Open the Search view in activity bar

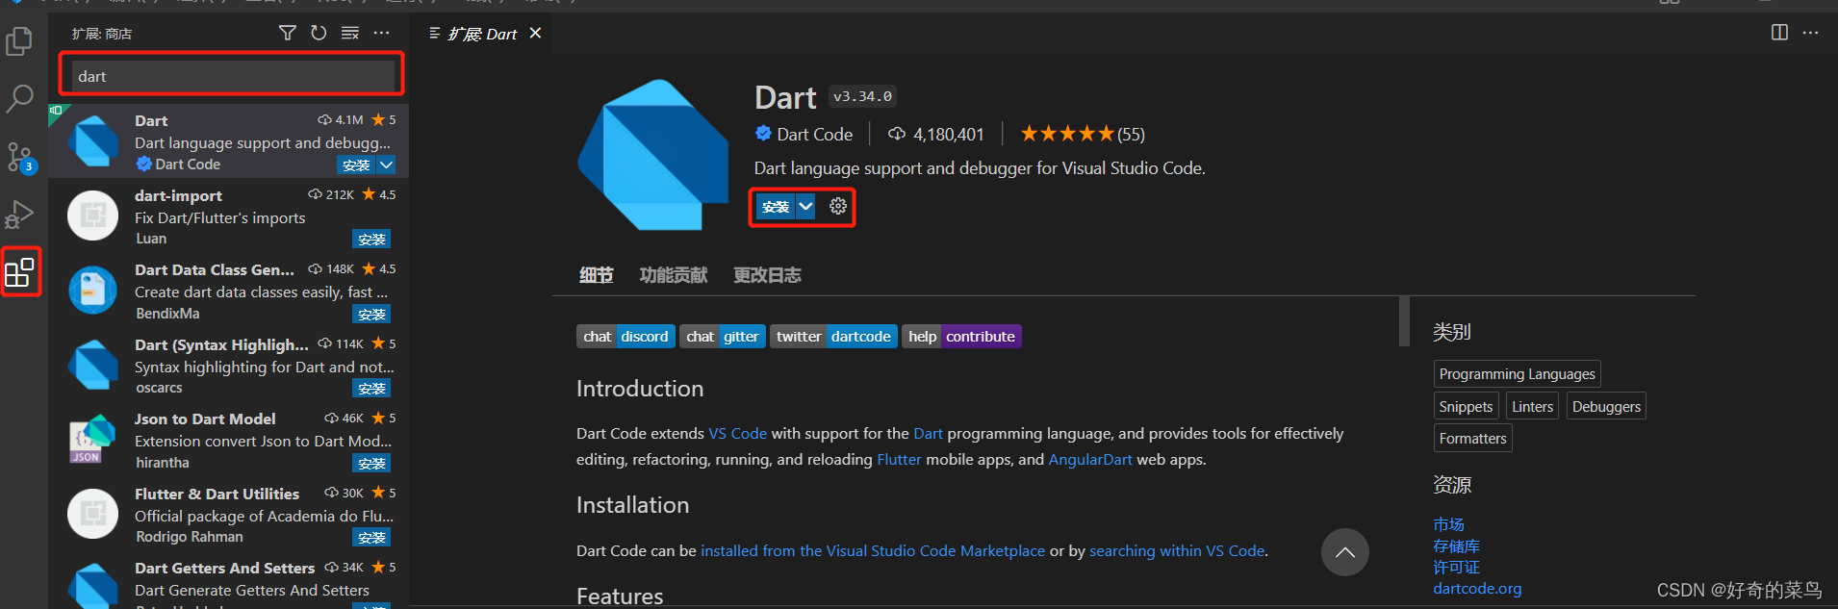coord(19,98)
